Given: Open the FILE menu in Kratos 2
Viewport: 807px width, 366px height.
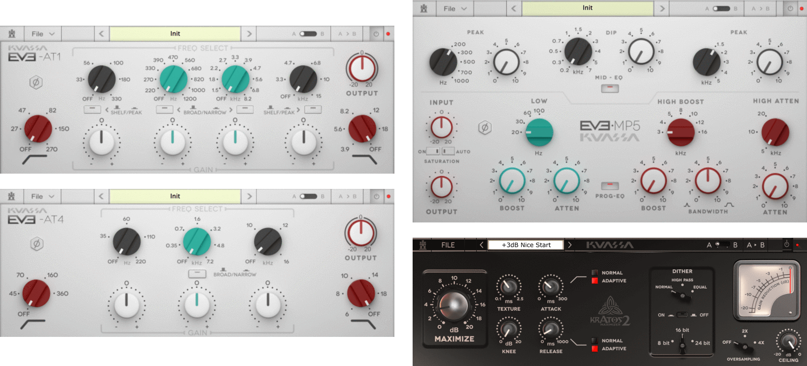Looking at the screenshot, I should pyautogui.click(x=448, y=245).
